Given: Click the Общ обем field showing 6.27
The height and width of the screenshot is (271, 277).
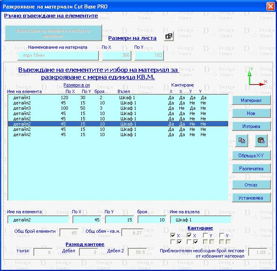Looking at the screenshot, I should [x=133, y=233].
